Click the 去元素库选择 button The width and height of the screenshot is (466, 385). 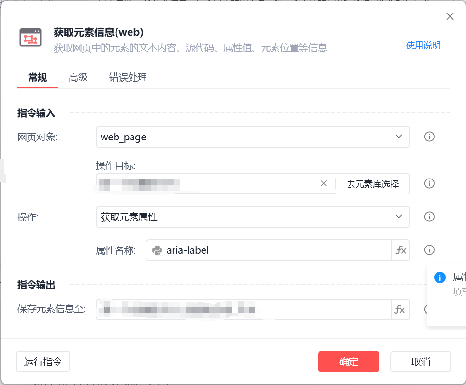pos(373,184)
